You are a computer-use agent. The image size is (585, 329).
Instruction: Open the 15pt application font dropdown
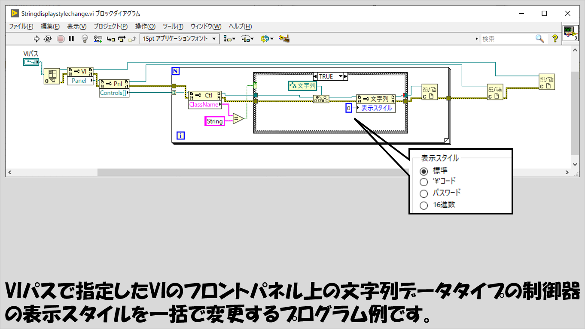tap(180, 39)
